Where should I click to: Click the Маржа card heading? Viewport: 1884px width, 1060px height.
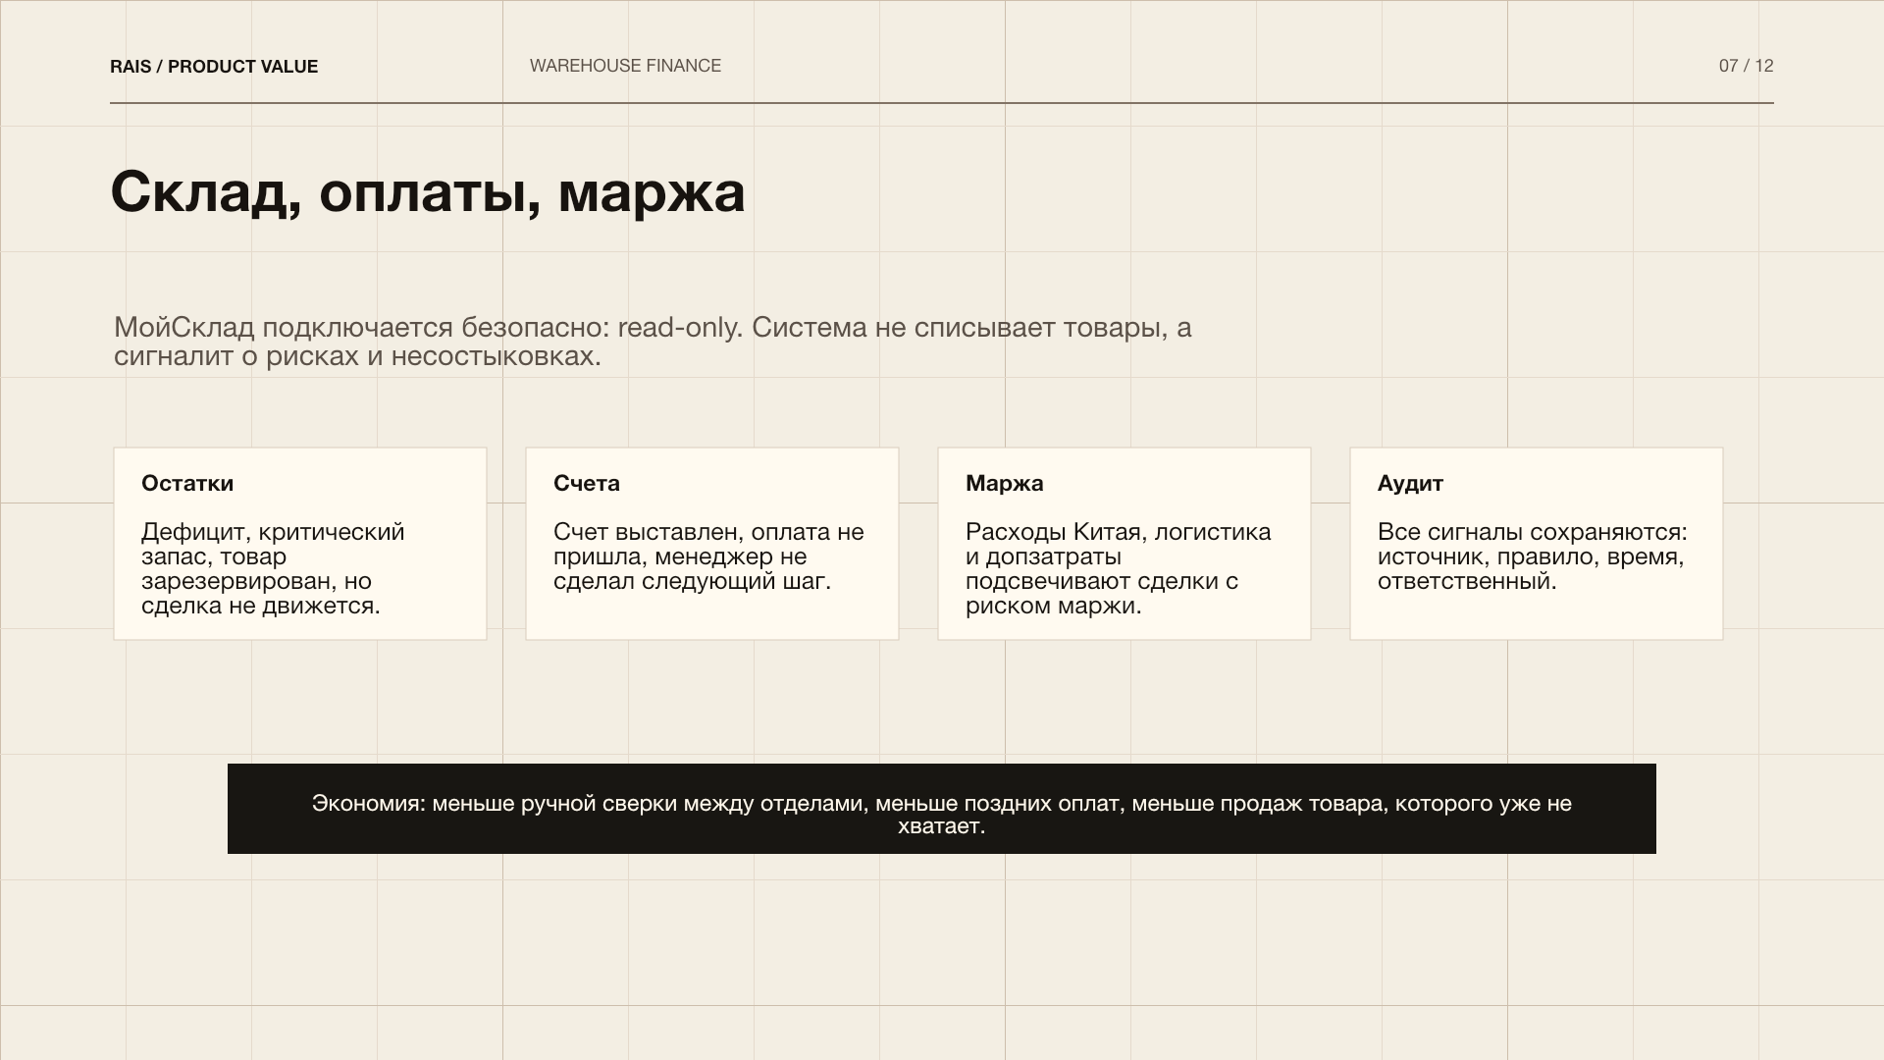pos(1005,483)
